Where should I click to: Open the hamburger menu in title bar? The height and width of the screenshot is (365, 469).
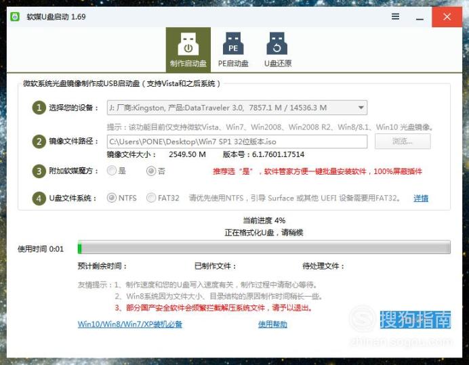coord(395,16)
